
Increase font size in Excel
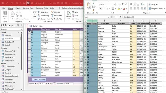point(123,4)
